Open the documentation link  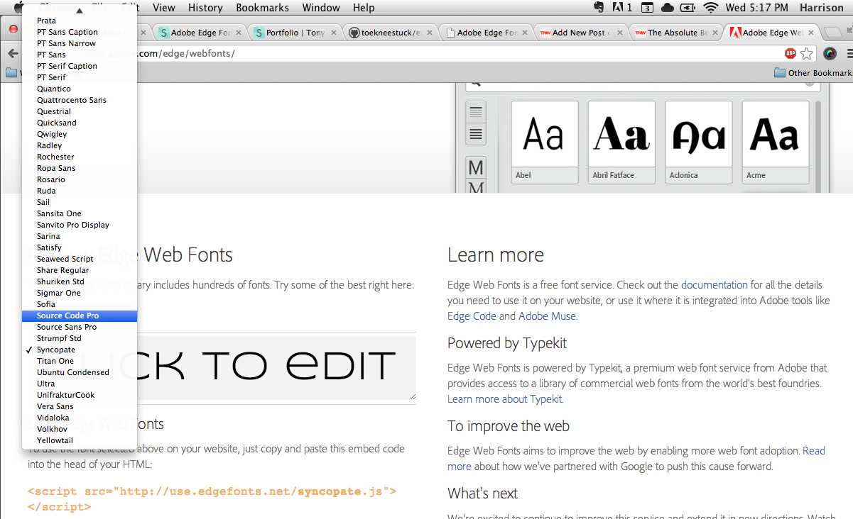click(x=714, y=284)
